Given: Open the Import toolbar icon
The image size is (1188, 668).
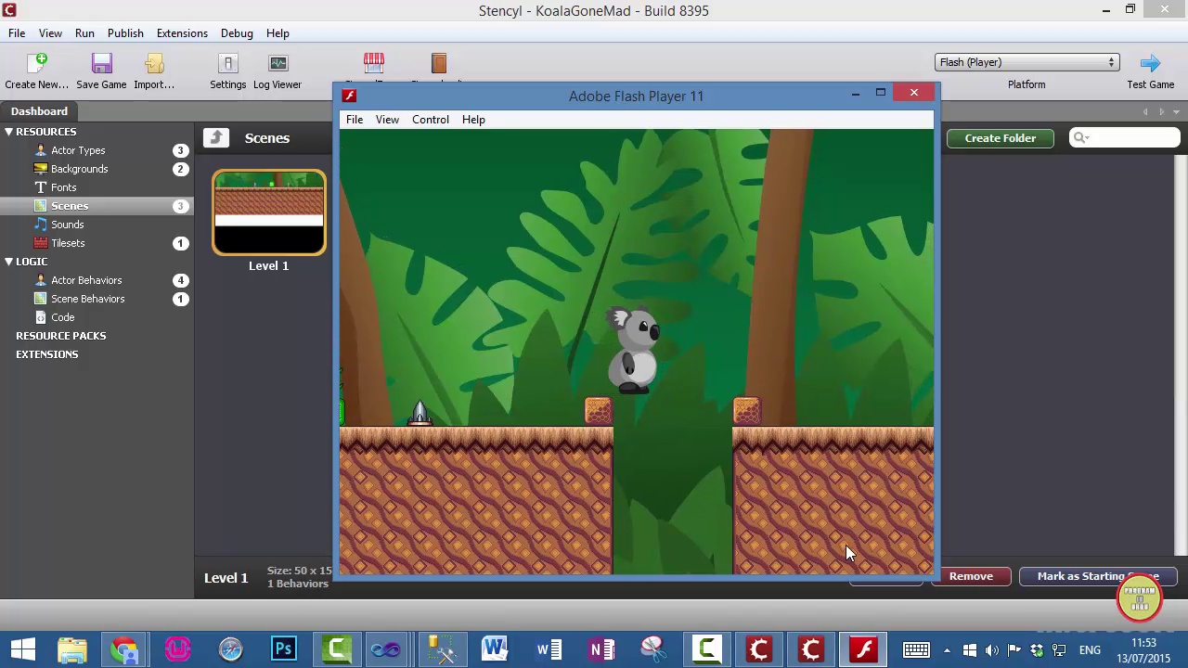Looking at the screenshot, I should click(x=154, y=63).
